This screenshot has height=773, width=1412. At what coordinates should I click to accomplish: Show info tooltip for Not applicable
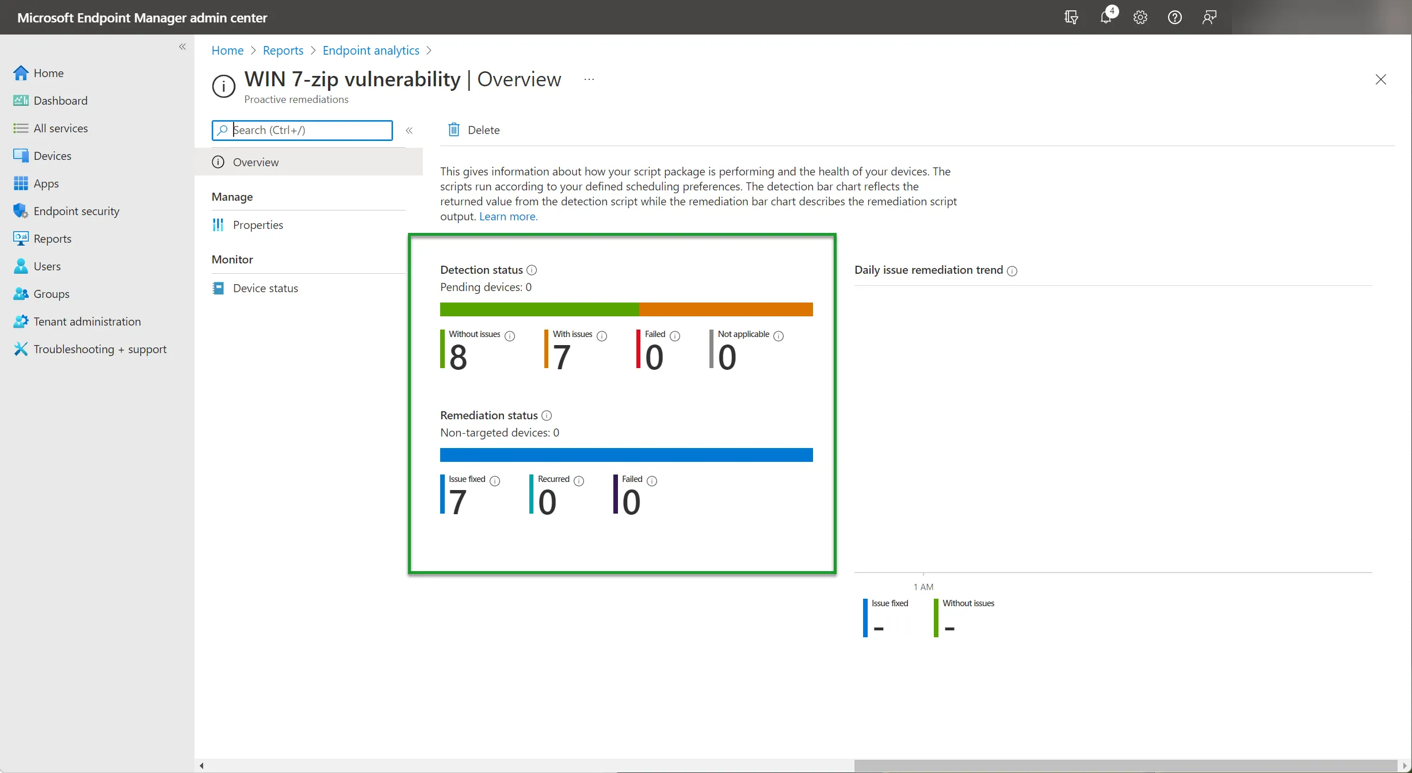(778, 336)
